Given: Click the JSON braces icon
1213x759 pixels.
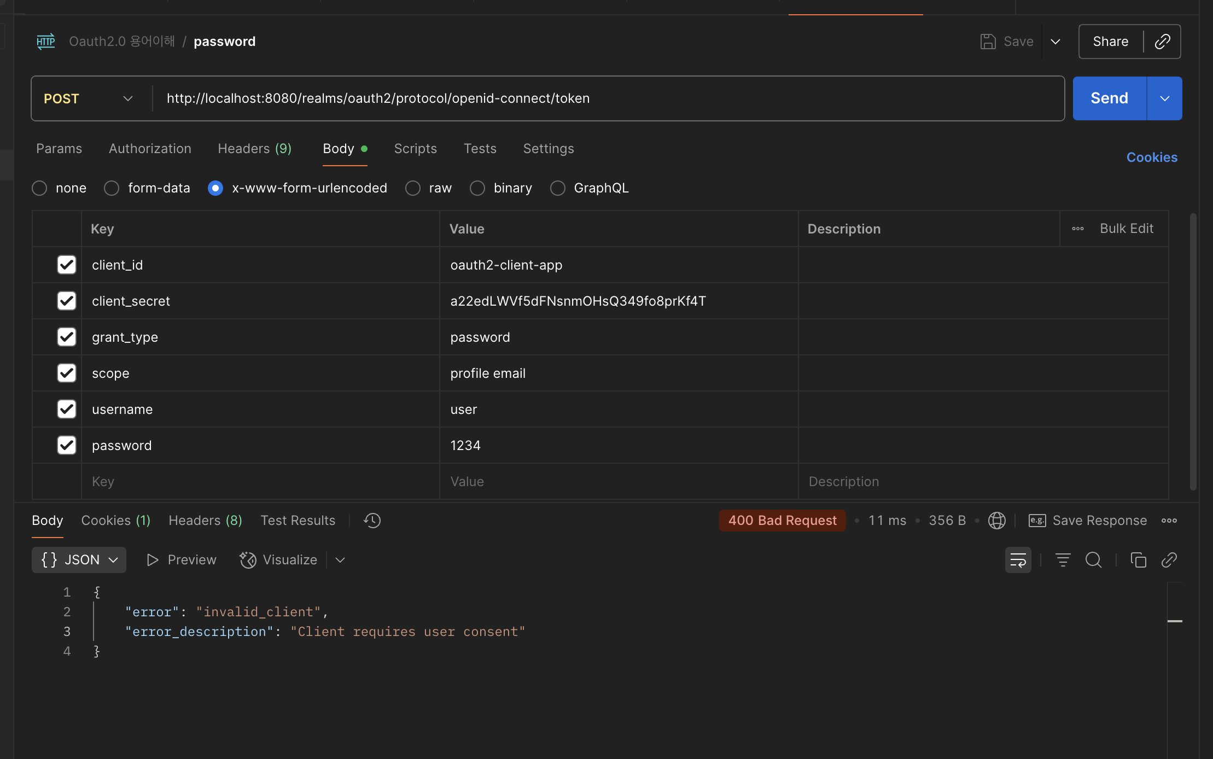Looking at the screenshot, I should 49,560.
